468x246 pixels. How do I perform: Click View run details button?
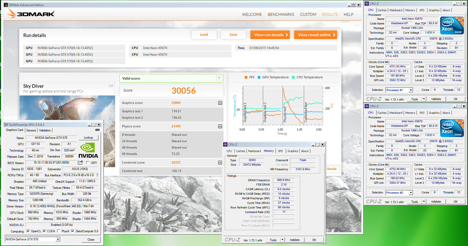coord(270,35)
